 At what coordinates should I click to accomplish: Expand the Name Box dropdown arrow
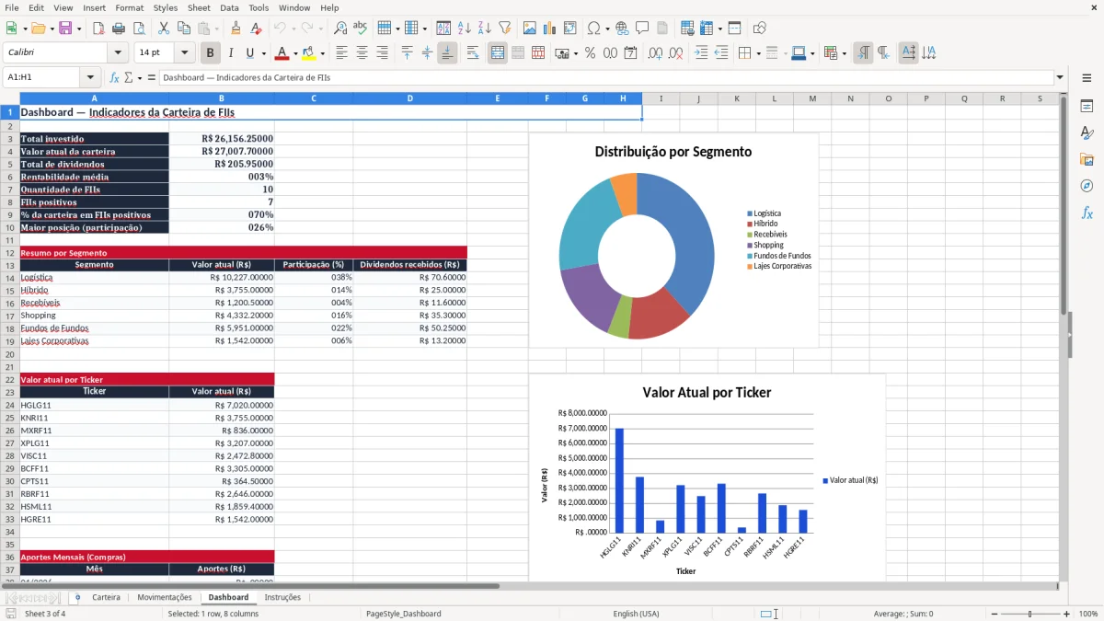(90, 78)
